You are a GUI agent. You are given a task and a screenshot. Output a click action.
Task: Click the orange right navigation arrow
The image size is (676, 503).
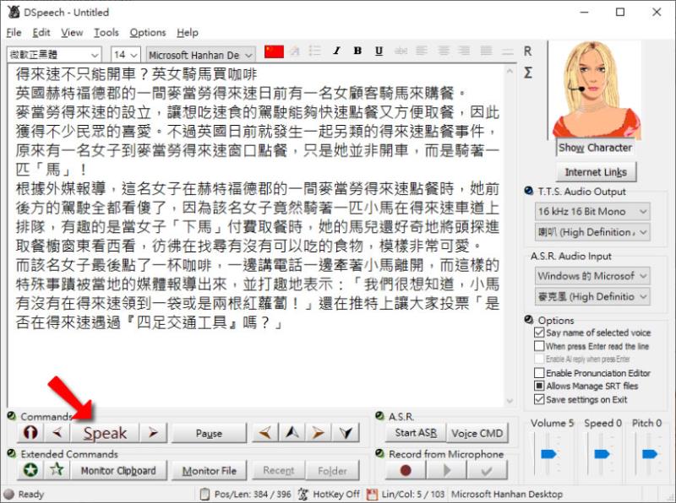click(319, 432)
